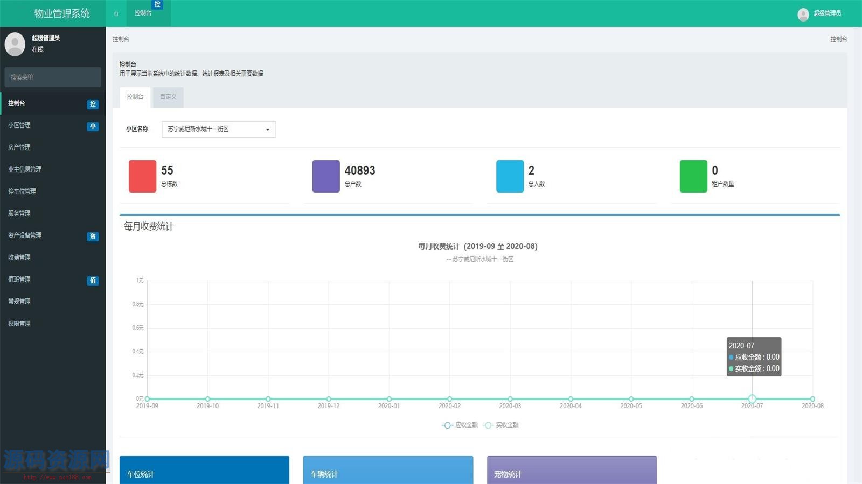Click the 超级管理员 avatar in top right

tap(803, 14)
